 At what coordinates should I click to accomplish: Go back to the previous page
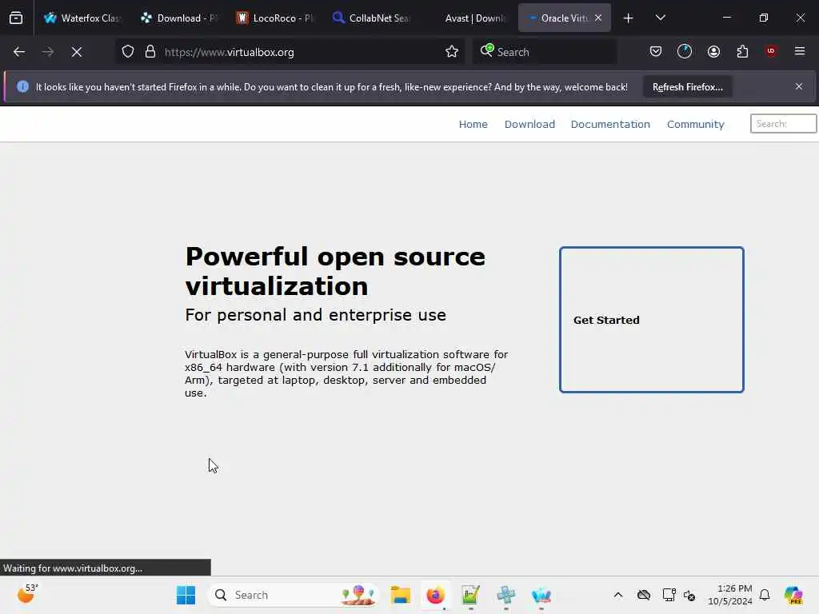coord(19,52)
